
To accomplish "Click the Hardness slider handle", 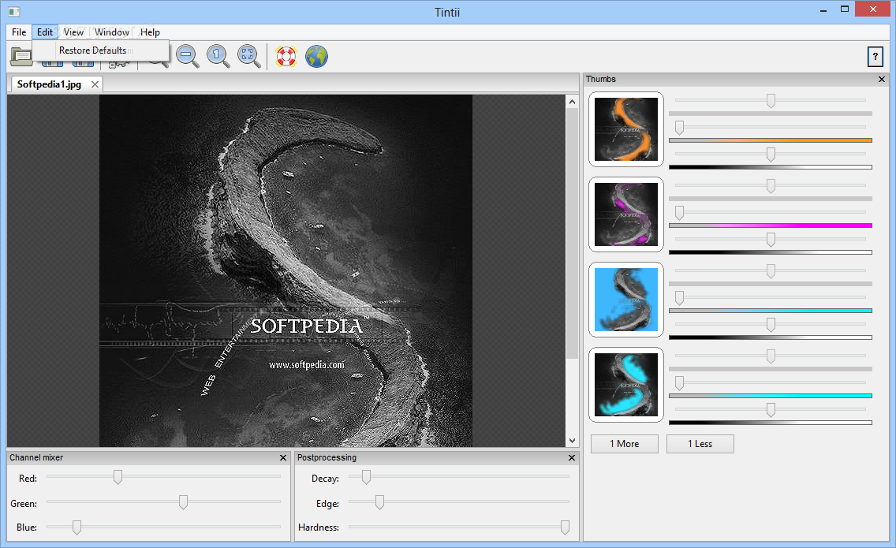I will pos(566,527).
